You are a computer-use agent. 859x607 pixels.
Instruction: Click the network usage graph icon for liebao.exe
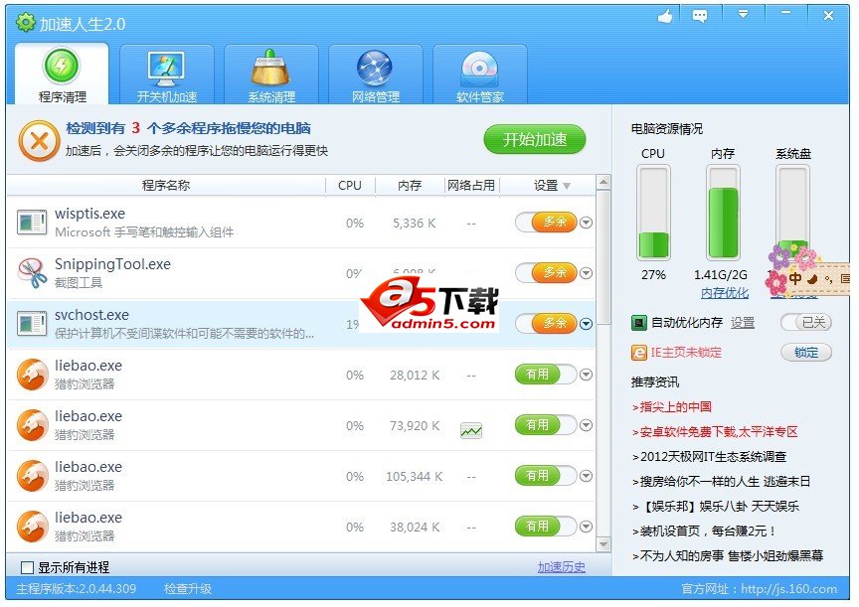pyautogui.click(x=471, y=430)
